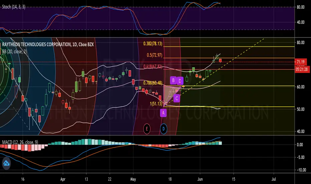Screen dimensions: 311x184
Task: Click the 22 date axis label
Action: coord(110,179)
